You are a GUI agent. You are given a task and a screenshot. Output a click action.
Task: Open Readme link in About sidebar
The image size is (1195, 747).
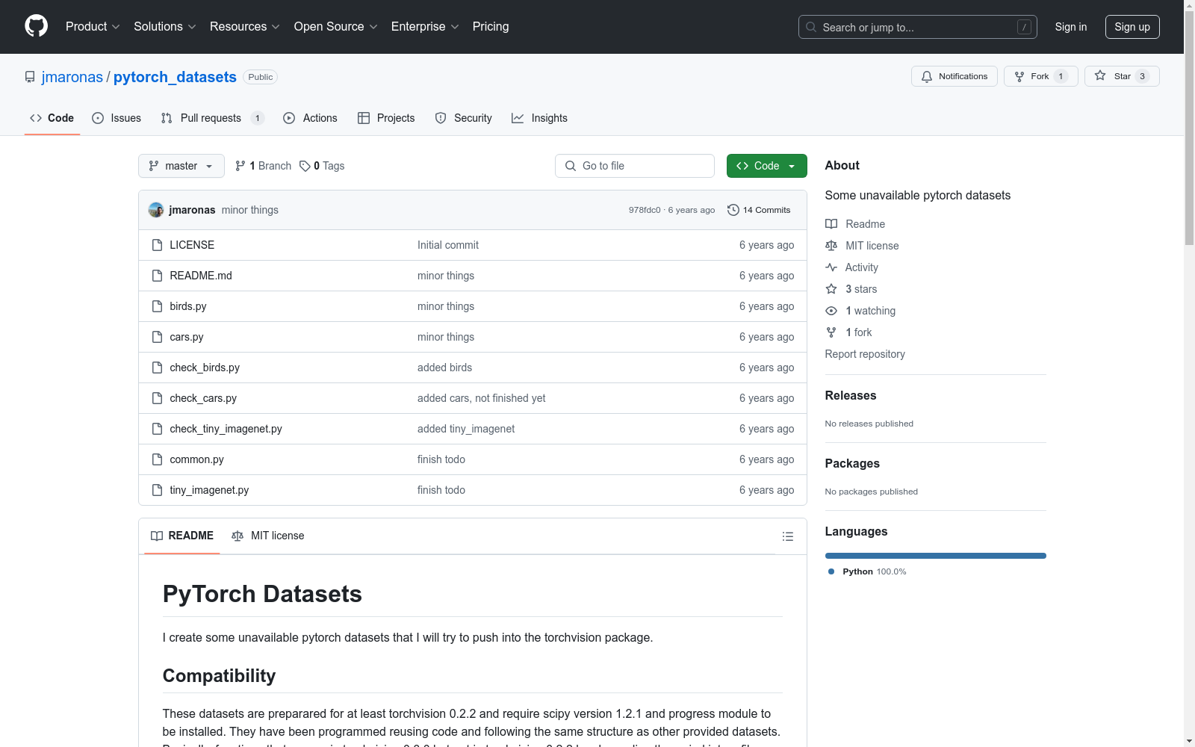(x=855, y=224)
